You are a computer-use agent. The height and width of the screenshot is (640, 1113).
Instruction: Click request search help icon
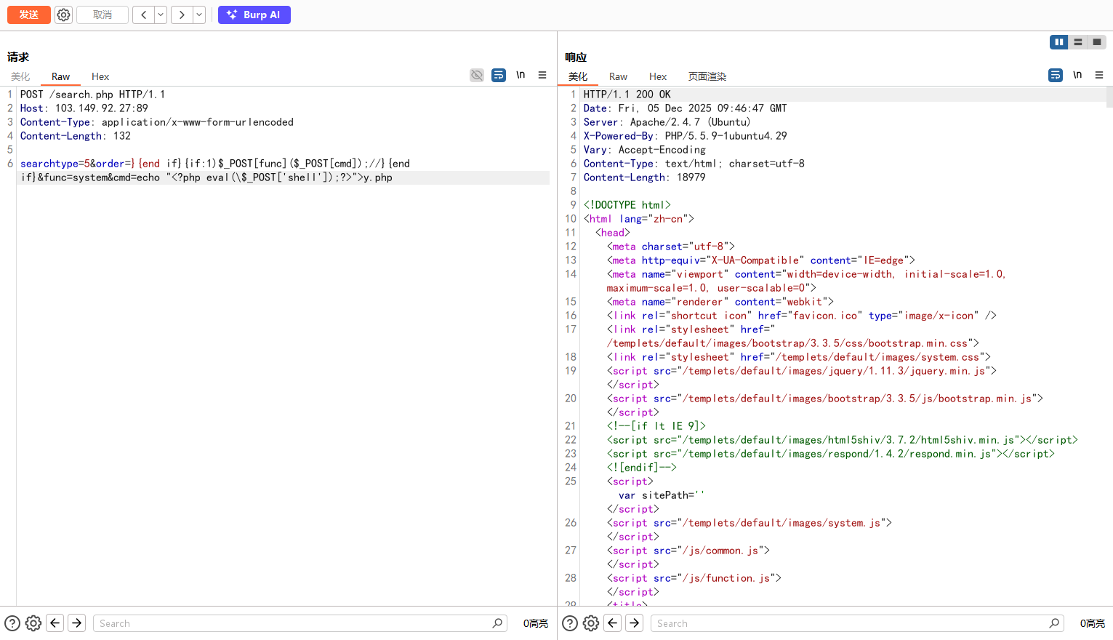(12, 623)
